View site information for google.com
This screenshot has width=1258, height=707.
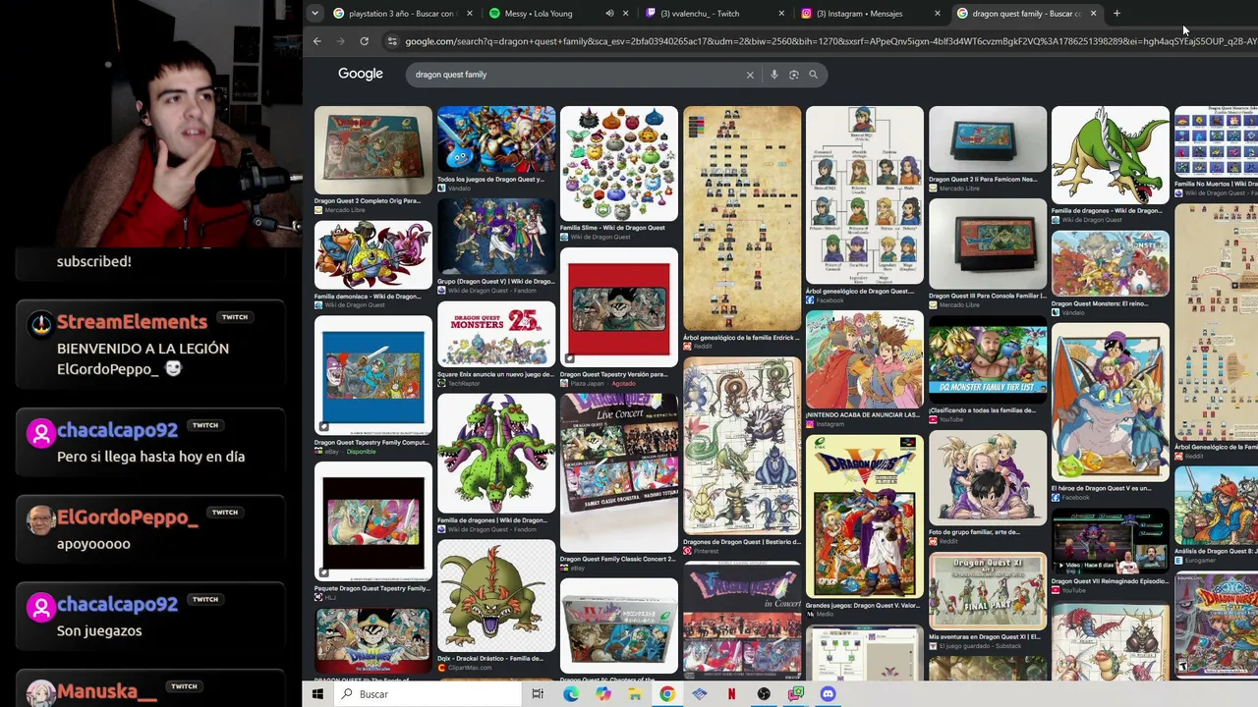pyautogui.click(x=392, y=41)
